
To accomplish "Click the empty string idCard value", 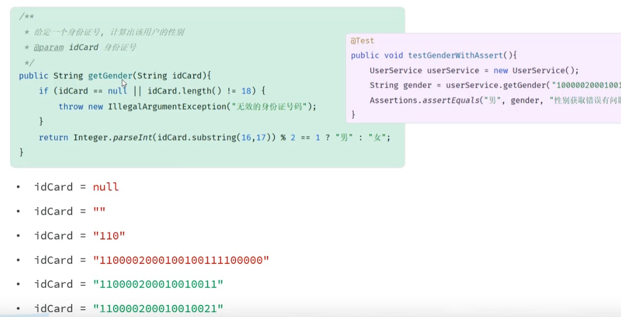I will (x=99, y=211).
